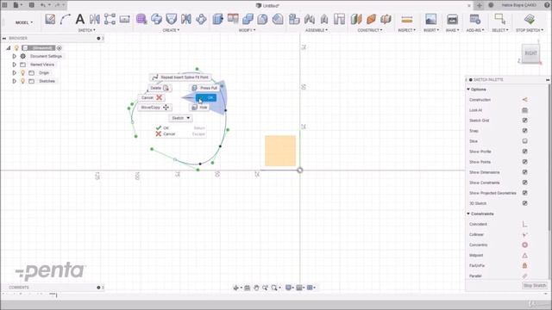552x310 pixels.
Task: Toggle the Show Constraints checkbox
Action: [524, 183]
